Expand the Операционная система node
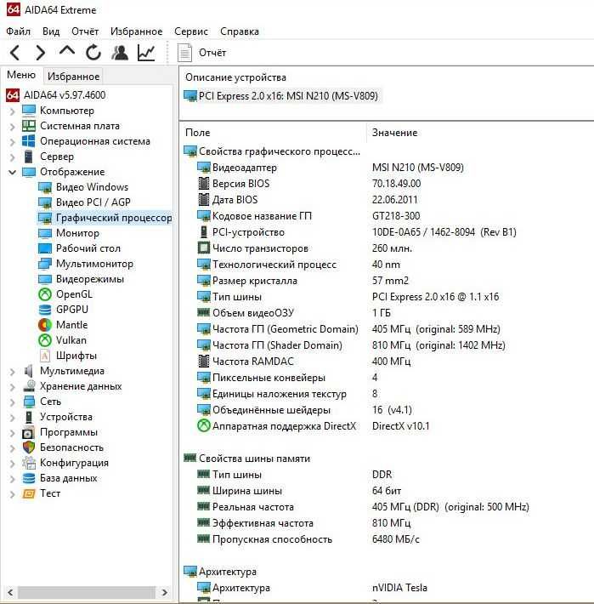 12,142
